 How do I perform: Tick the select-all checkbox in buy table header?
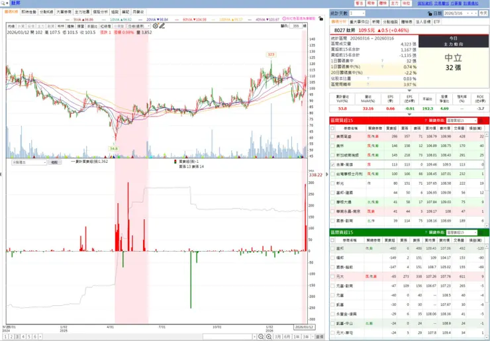click(x=332, y=128)
